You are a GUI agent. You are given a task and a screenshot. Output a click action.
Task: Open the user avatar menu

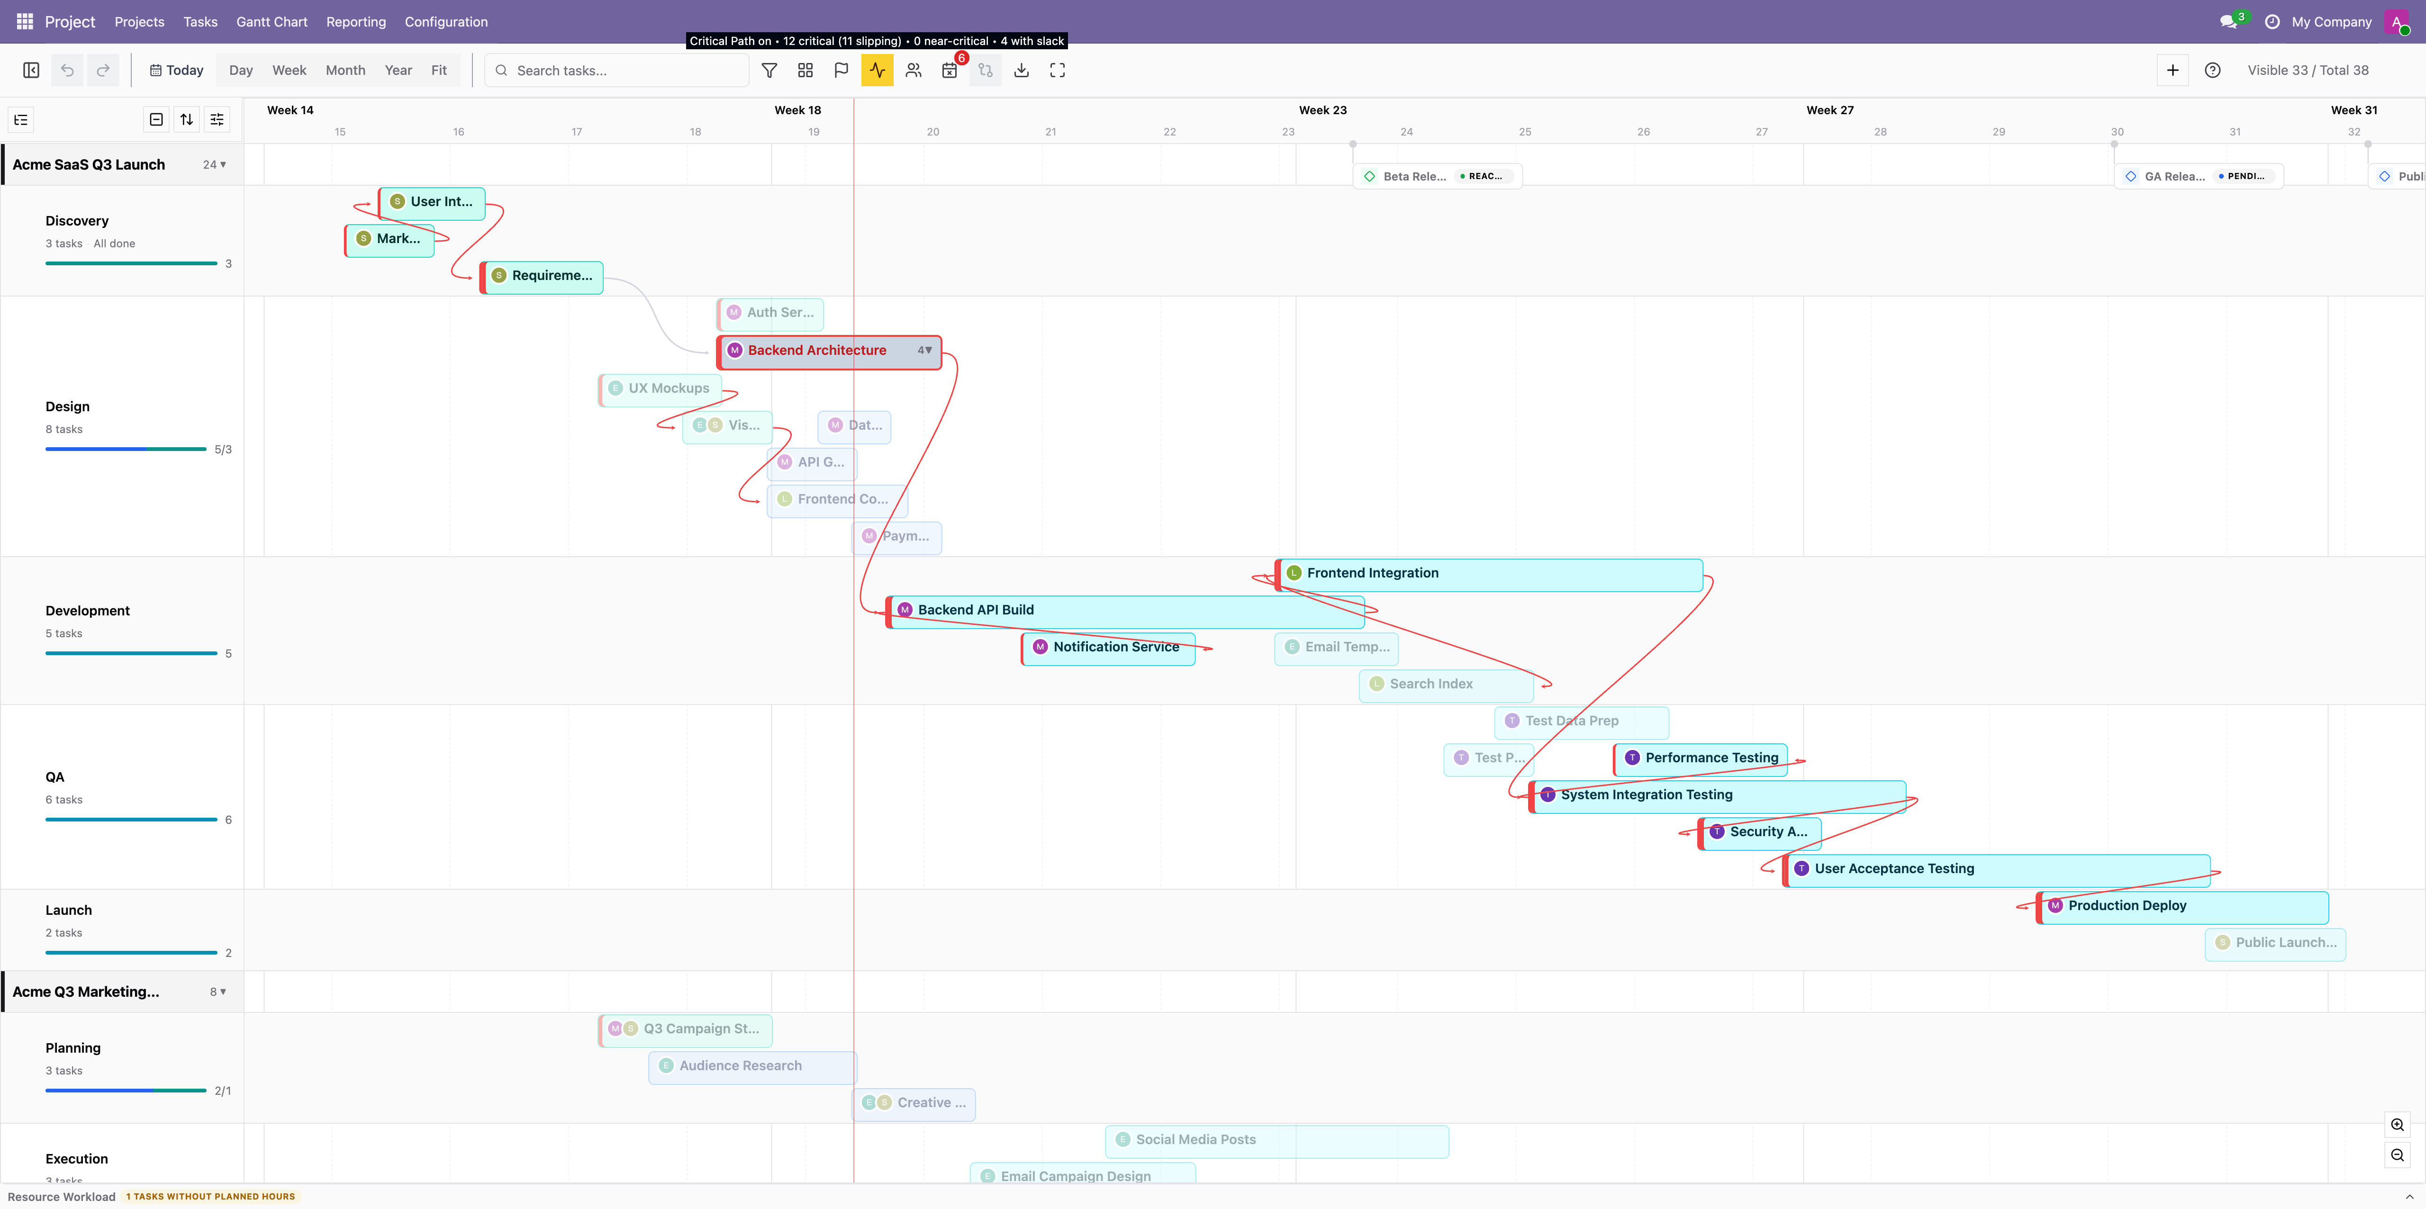(x=2397, y=22)
